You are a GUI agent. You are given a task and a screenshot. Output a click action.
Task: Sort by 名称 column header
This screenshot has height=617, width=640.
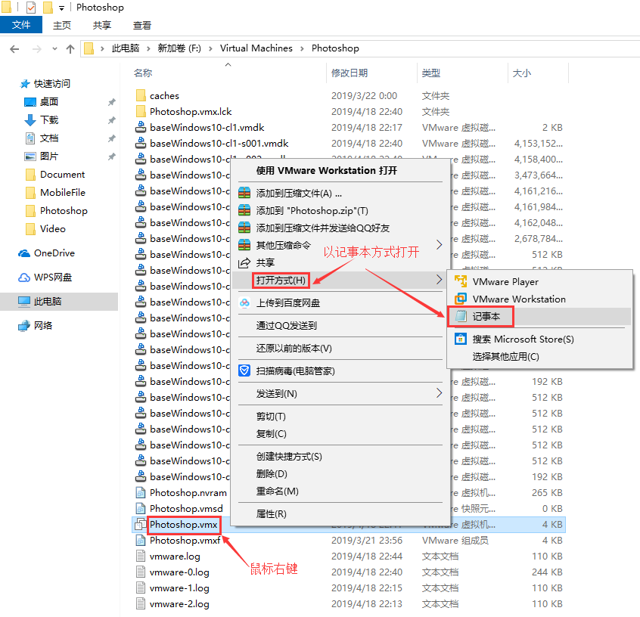pos(143,73)
